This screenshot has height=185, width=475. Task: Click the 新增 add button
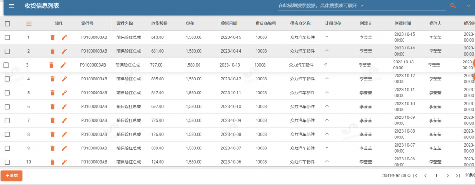pos(12,176)
